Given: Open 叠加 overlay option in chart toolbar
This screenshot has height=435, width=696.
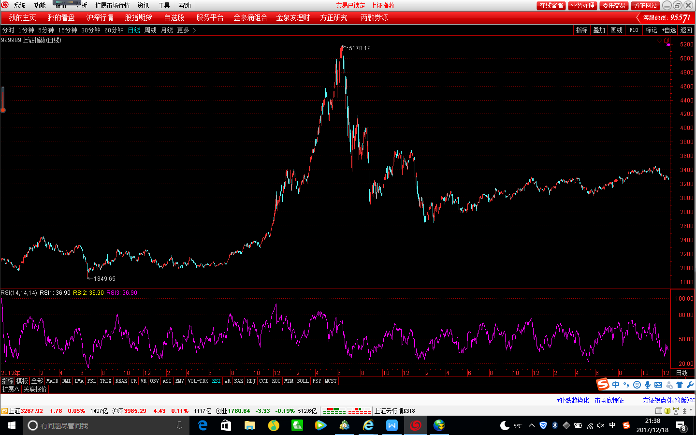Looking at the screenshot, I should [x=599, y=30].
